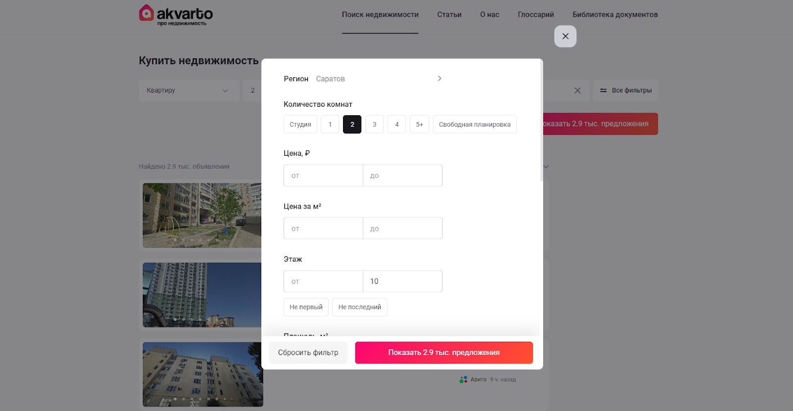Image resolution: width=793 pixels, height=411 pixels.
Task: Select Свободная планировка option
Action: click(x=475, y=124)
